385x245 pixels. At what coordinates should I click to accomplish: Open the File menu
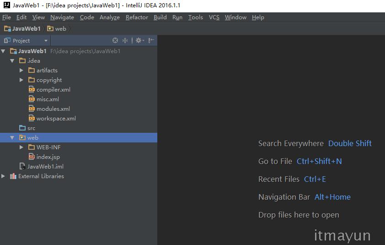point(6,17)
